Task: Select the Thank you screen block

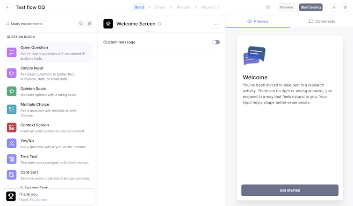Action: pyautogui.click(x=49, y=197)
